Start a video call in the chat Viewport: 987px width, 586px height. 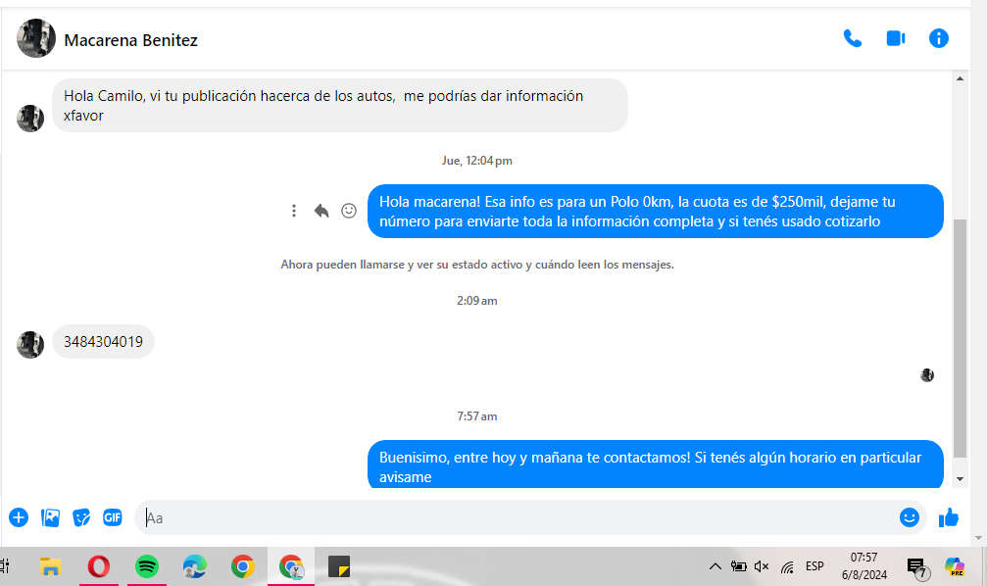(x=895, y=39)
